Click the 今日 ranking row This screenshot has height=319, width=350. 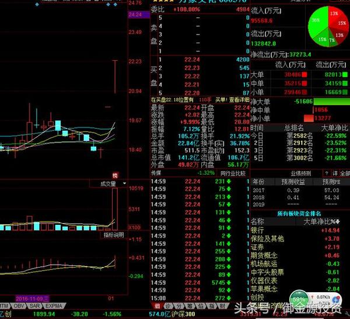pos(299,136)
